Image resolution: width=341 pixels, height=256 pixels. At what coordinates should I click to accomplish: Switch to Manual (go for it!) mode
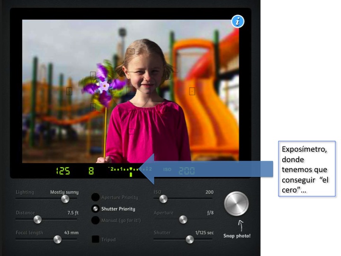tap(95, 220)
